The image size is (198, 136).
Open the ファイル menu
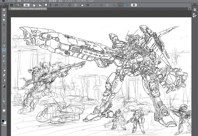[11, 1]
